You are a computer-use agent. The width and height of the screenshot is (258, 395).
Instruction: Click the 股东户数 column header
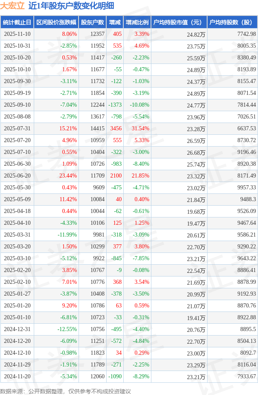point(92,22)
